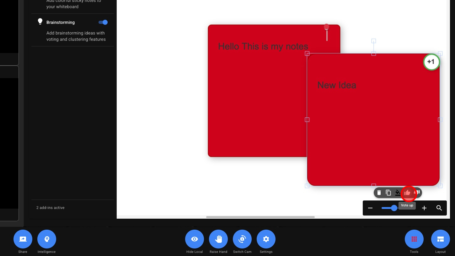Open the fill color bucket tool

tap(398, 193)
